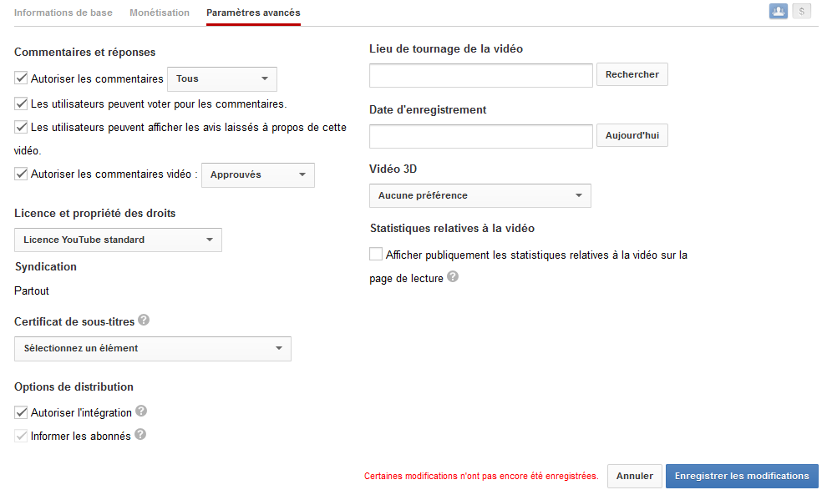This screenshot has width=827, height=500.
Task: Click the red unsaved changes warning text
Action: [481, 477]
